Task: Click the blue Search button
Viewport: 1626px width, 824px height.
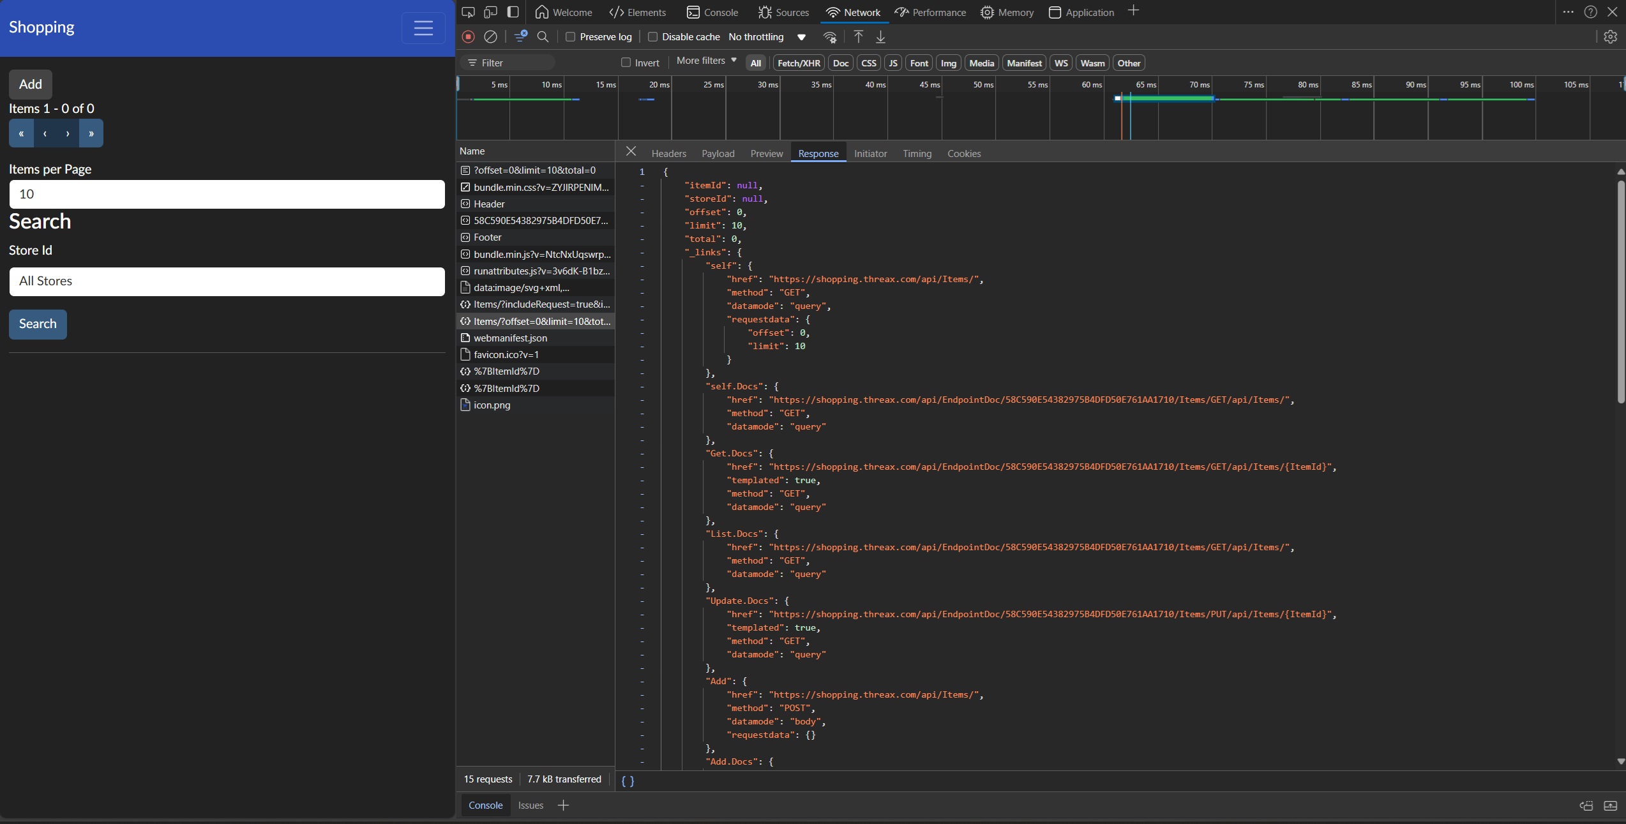Action: click(38, 324)
